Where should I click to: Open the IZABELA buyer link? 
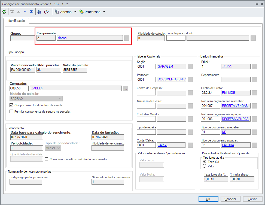point(36,88)
